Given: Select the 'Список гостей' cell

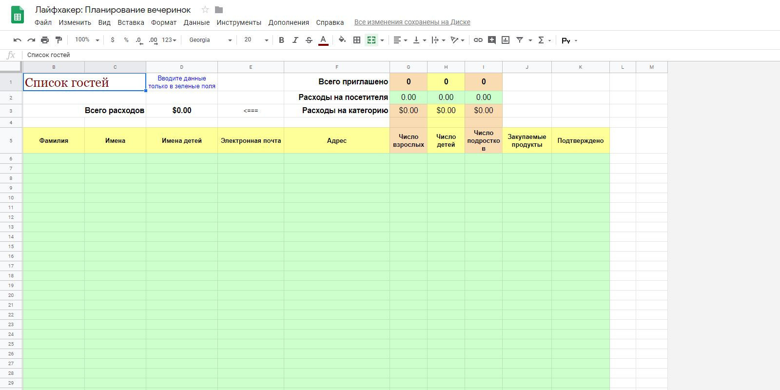Looking at the screenshot, I should 84,82.
